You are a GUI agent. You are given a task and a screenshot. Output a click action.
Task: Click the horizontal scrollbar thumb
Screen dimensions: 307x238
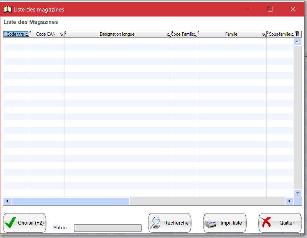(70, 201)
